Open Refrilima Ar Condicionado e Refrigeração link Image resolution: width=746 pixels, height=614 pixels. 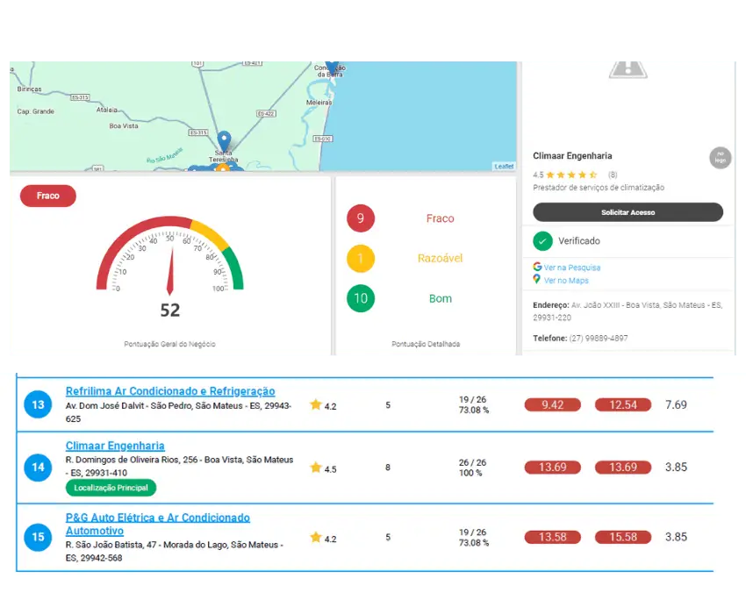pos(170,391)
